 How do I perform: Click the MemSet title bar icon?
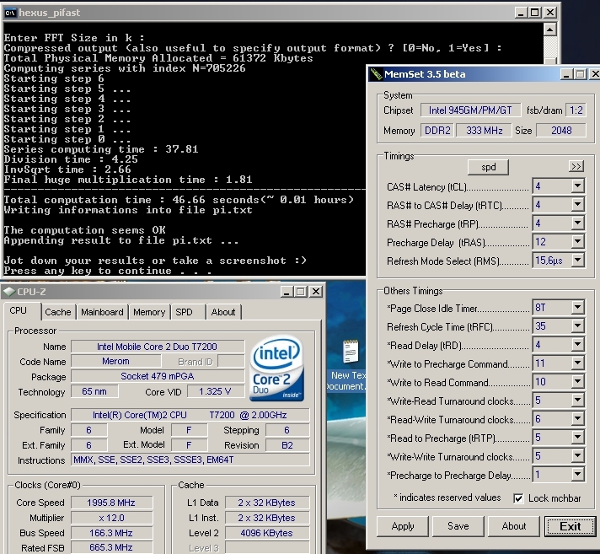pyautogui.click(x=376, y=74)
